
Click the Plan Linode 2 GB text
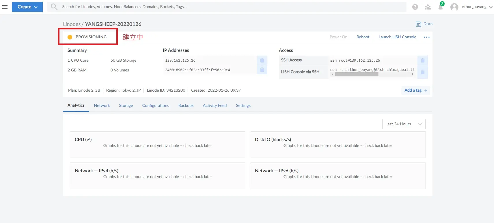84,90
